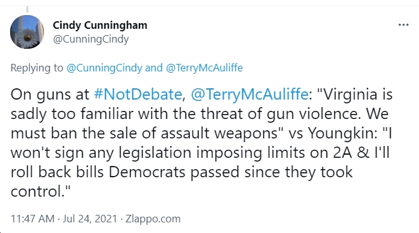The image size is (419, 233).
Task: Click the "Virginia is sadly too familiar" quote
Action: point(202,104)
